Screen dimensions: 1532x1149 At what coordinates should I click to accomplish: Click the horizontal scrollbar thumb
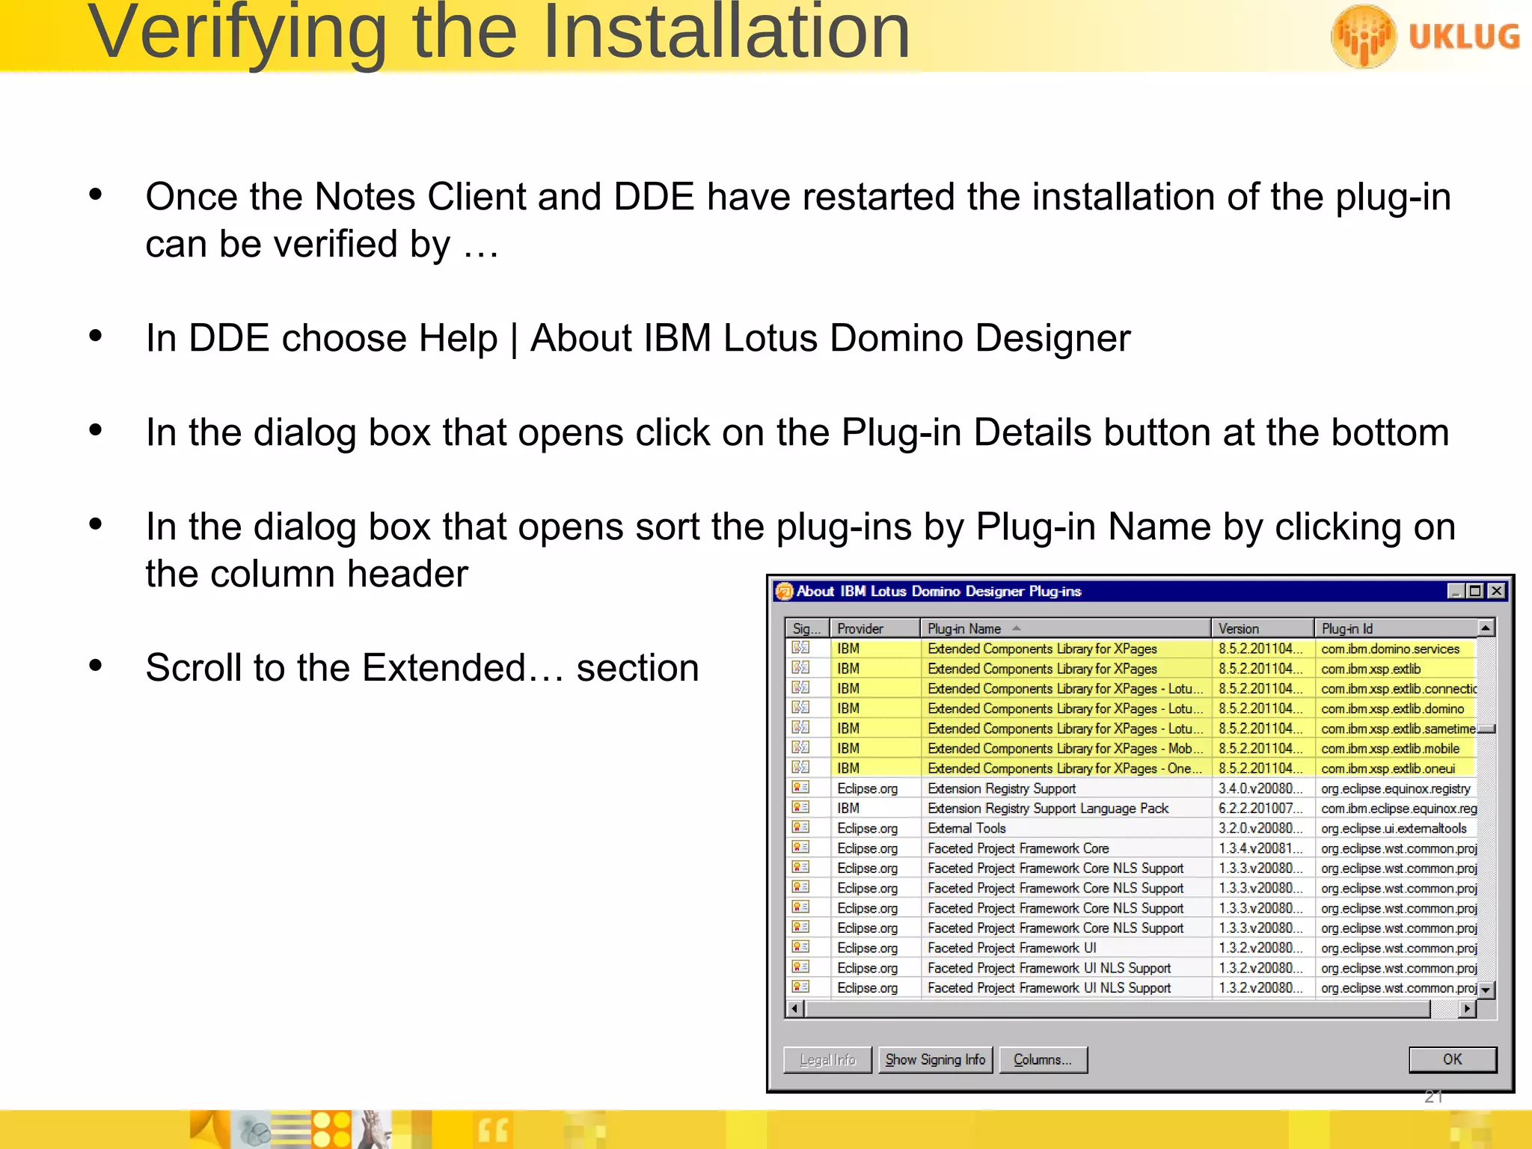(x=1118, y=1008)
